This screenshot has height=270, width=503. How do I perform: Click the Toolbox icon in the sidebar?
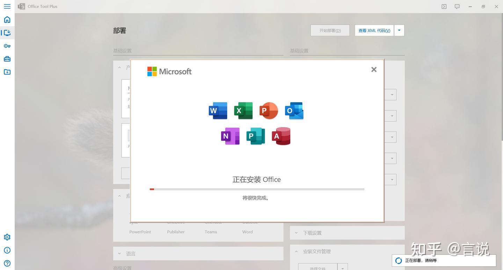click(7, 59)
